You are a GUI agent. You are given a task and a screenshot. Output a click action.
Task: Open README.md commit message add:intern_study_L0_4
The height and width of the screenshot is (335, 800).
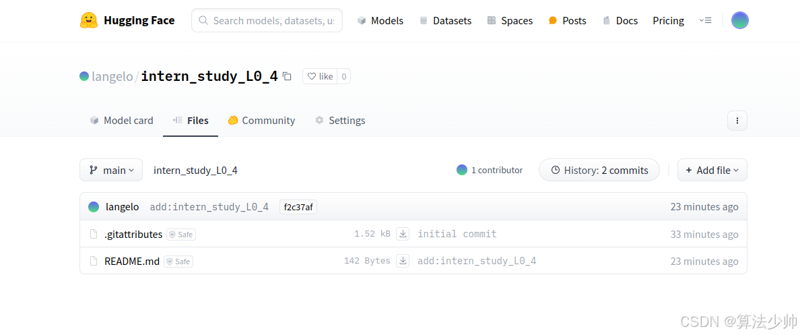(x=477, y=261)
